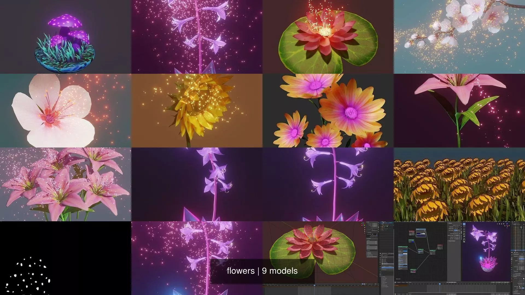Image resolution: width=525 pixels, height=295 pixels.
Task: Click the "flowers | 9 models" caption
Action: [262, 271]
